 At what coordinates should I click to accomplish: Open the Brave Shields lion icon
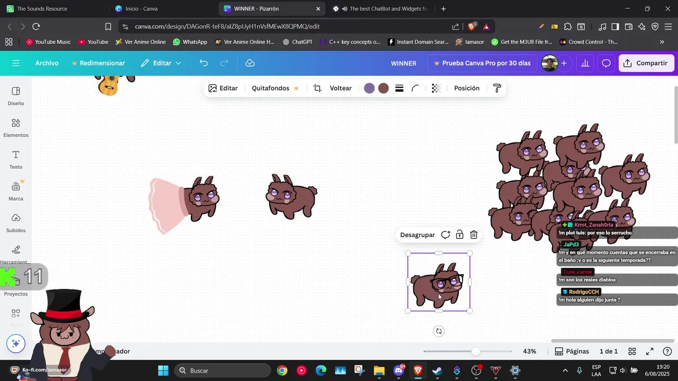pyautogui.click(x=472, y=26)
